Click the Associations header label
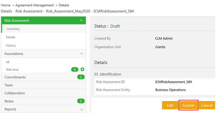Viewport: 216px width, 113px height. pos(14,54)
